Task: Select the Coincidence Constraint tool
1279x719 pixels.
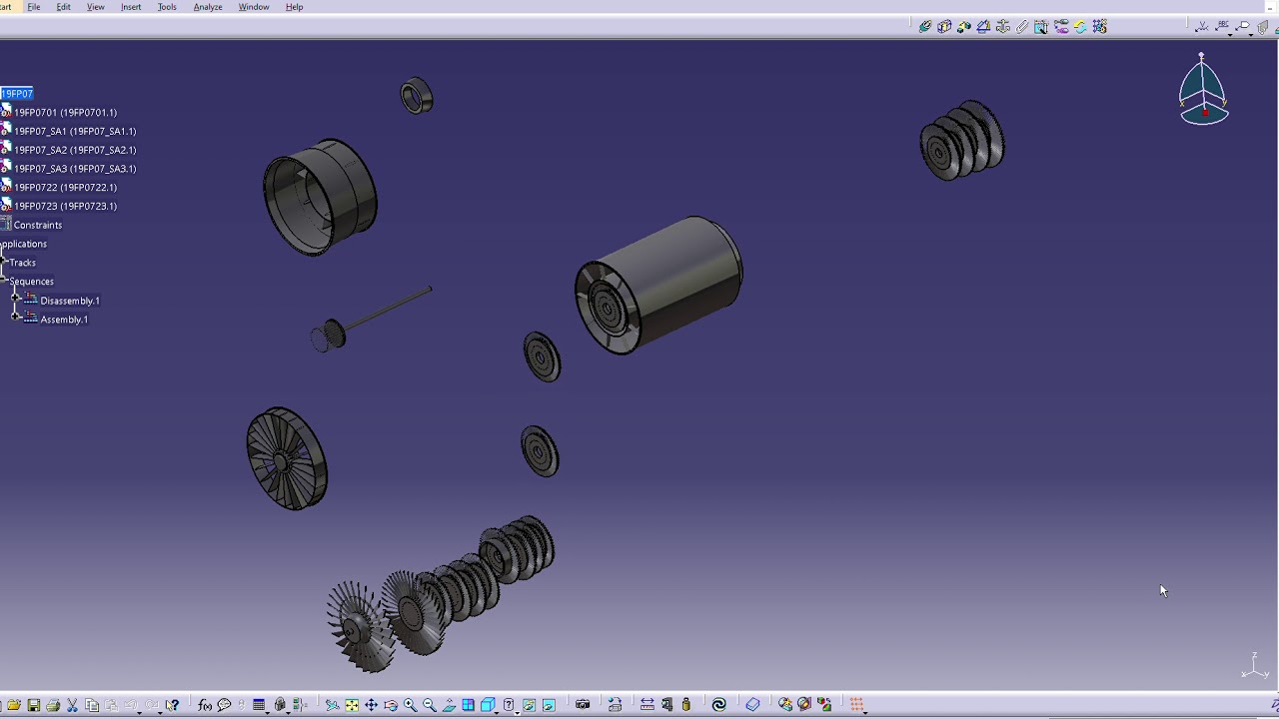Action: point(925,27)
